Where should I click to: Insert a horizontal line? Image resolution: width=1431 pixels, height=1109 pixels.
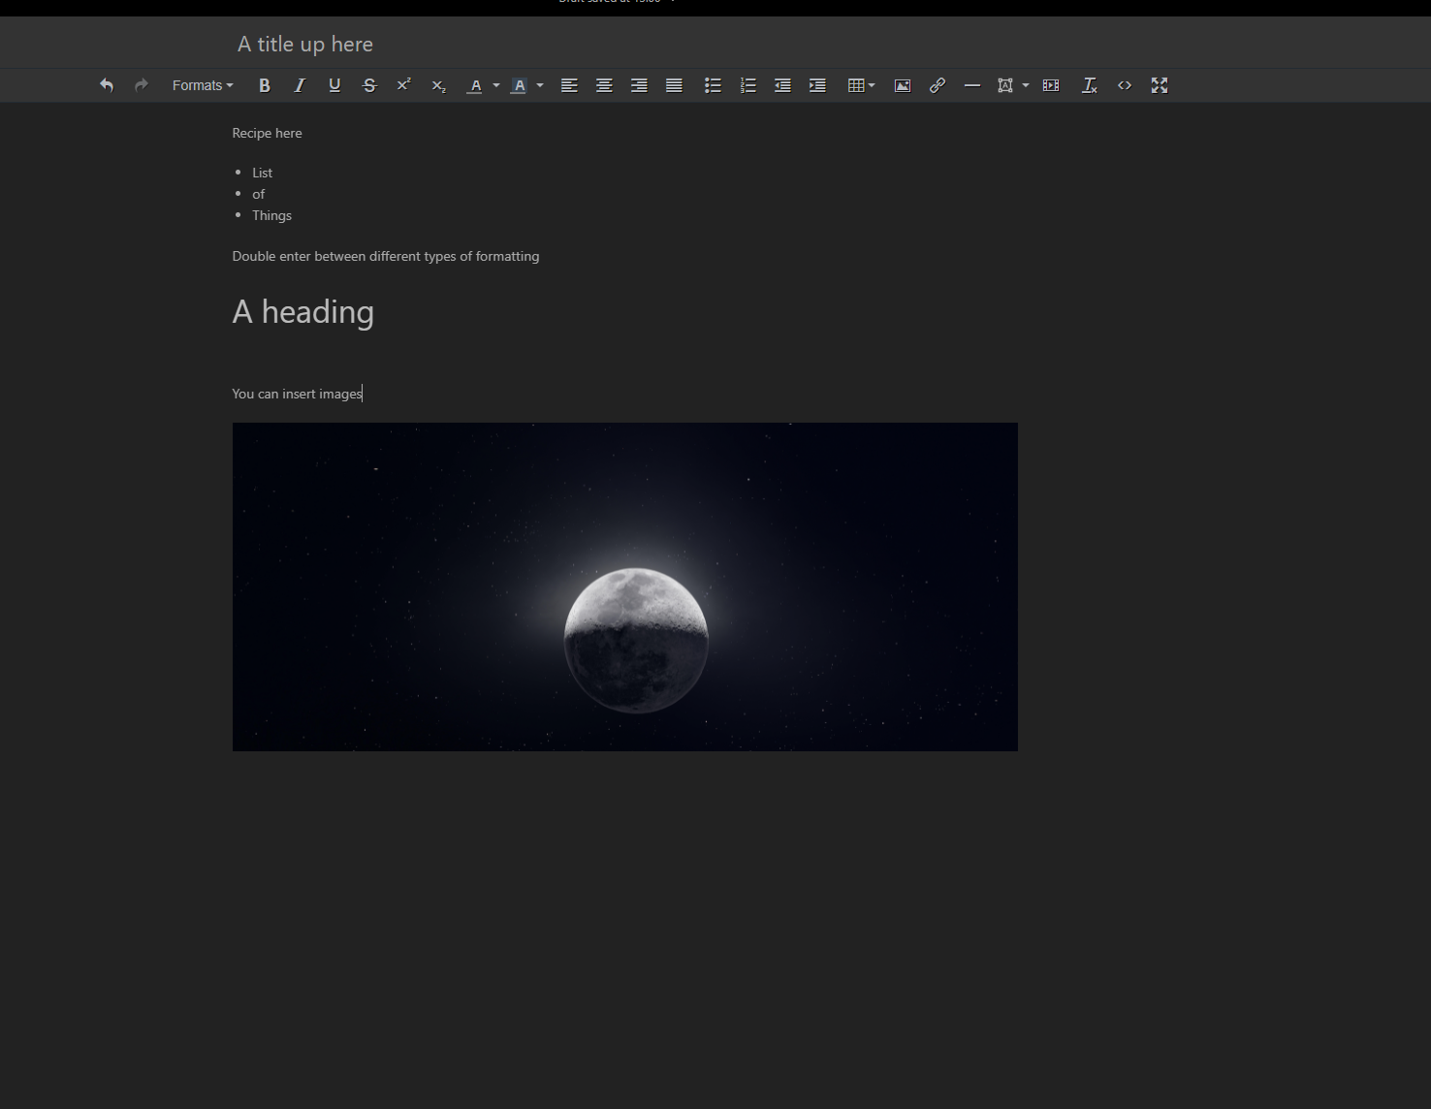[x=972, y=85]
